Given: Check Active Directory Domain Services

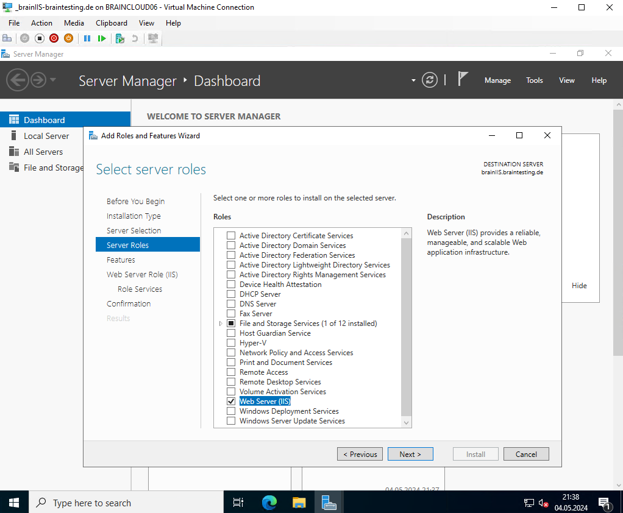Looking at the screenshot, I should coord(231,246).
